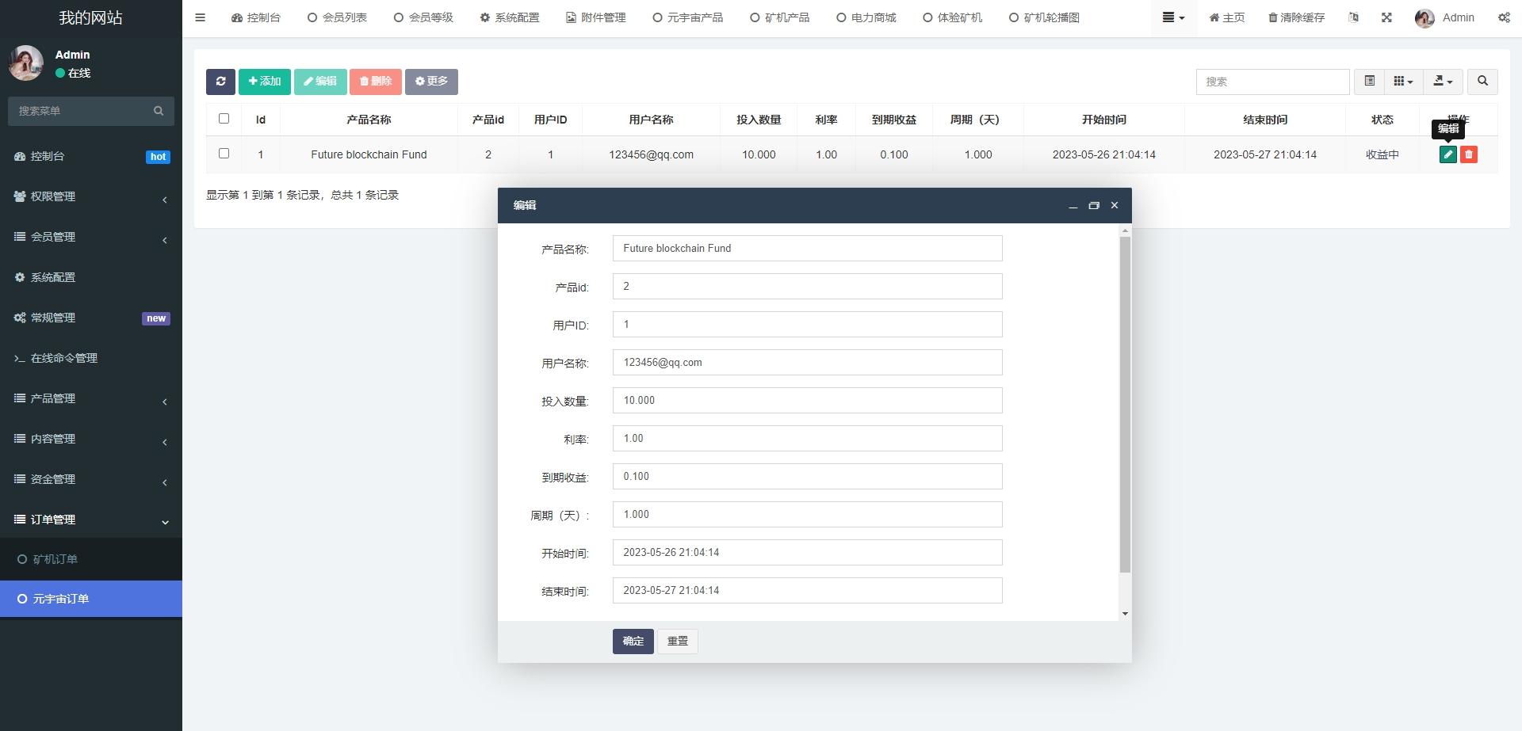Expand 资金管理 sidebar menu
The height and width of the screenshot is (731, 1522).
coord(91,479)
